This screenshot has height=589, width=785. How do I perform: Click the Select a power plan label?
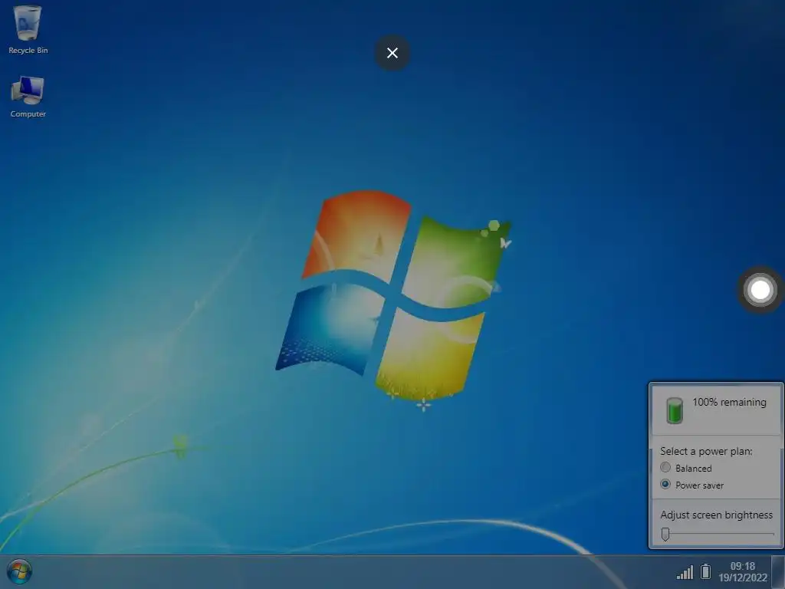[706, 451]
